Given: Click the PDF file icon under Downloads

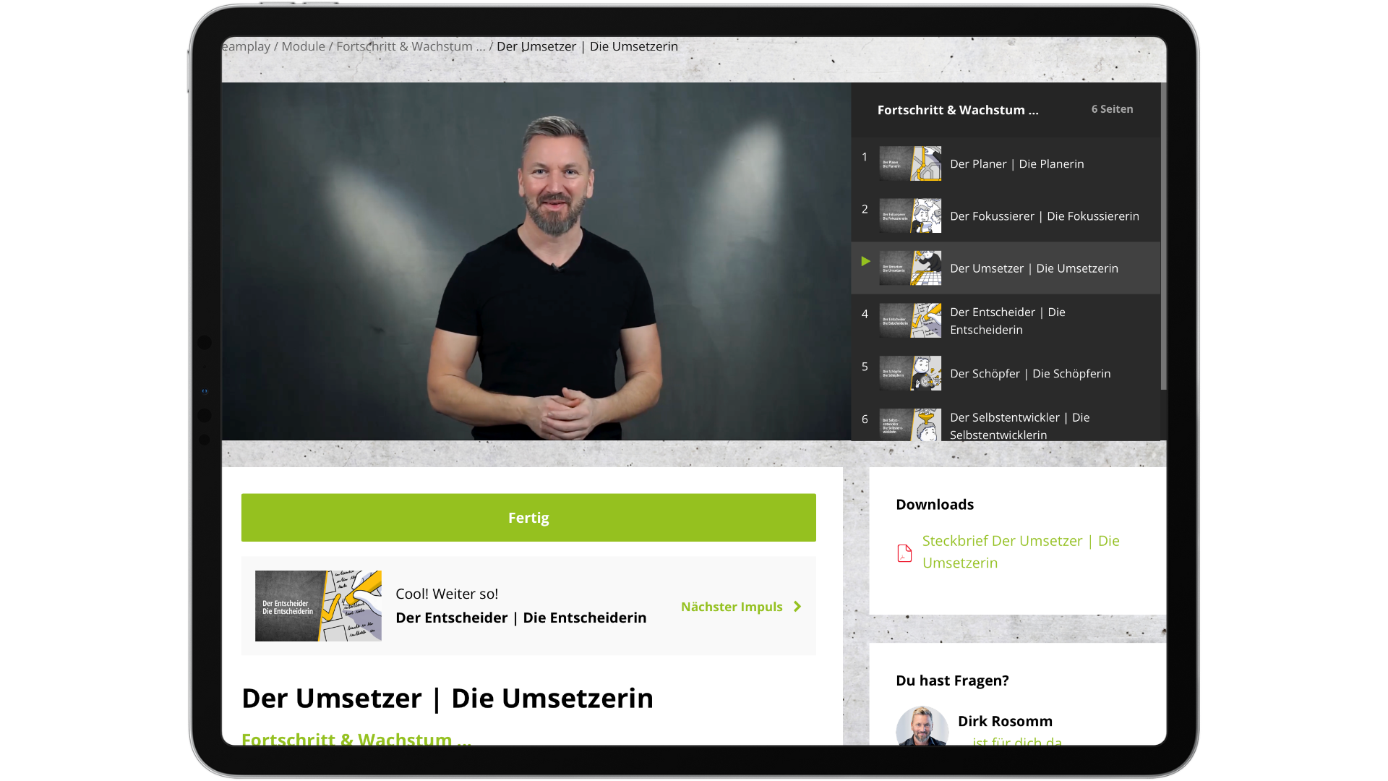Looking at the screenshot, I should (904, 553).
